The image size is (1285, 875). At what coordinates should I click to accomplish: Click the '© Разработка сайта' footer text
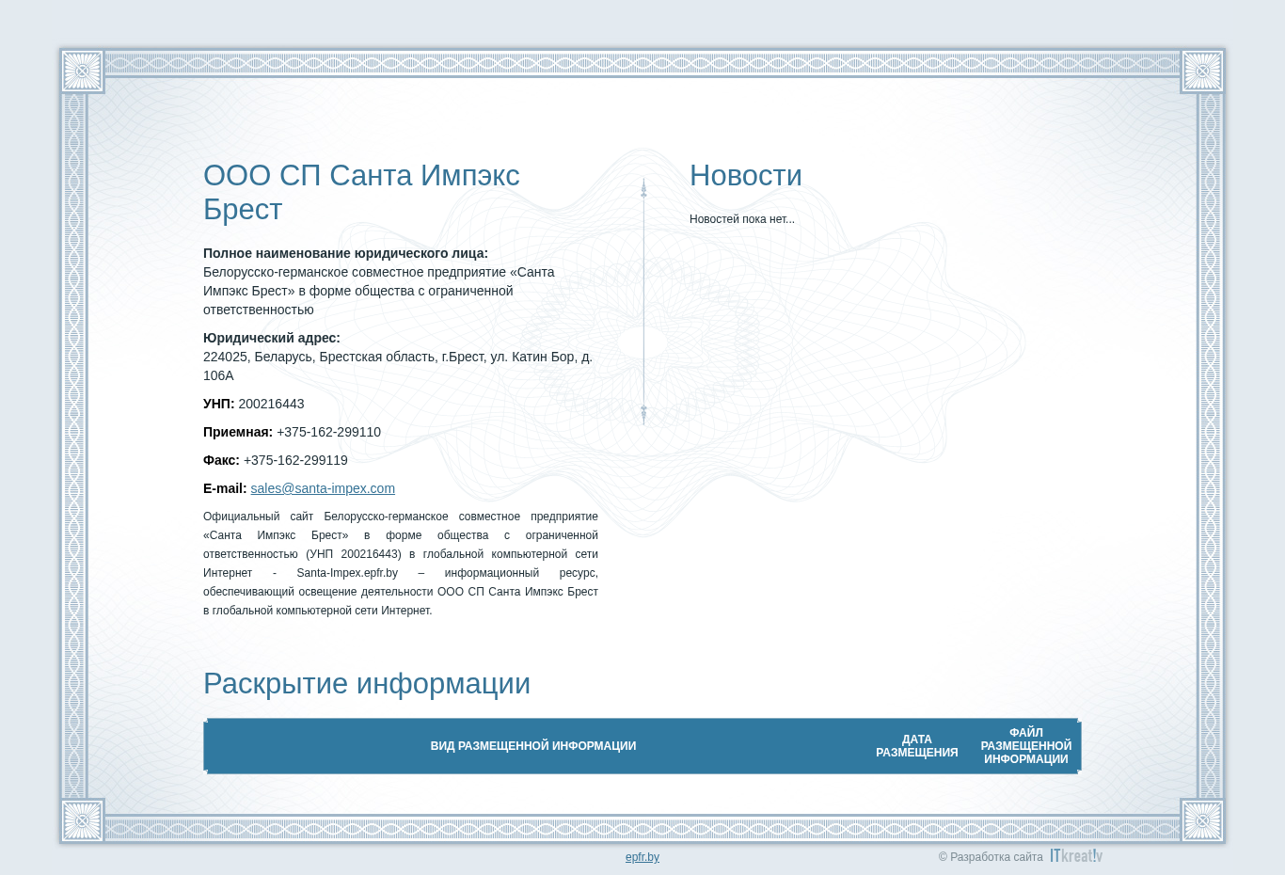coord(991,857)
